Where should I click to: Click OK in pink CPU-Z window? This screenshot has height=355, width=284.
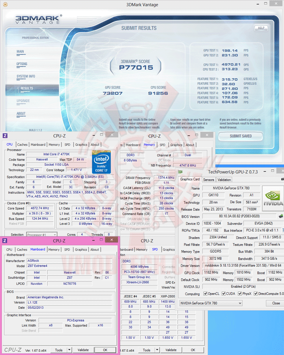[105, 350]
